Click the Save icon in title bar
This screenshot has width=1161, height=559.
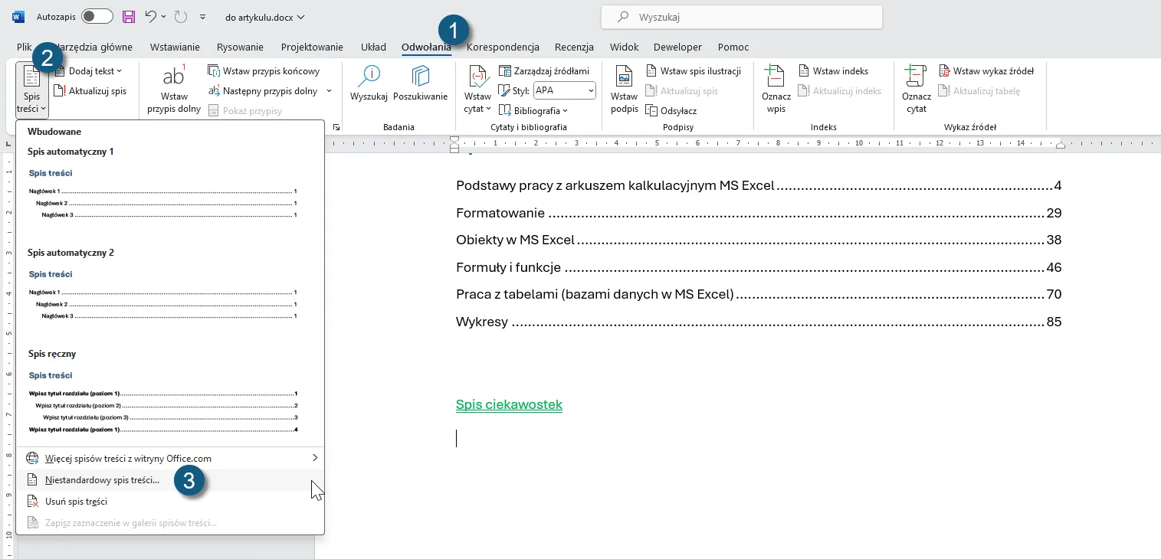click(x=129, y=17)
